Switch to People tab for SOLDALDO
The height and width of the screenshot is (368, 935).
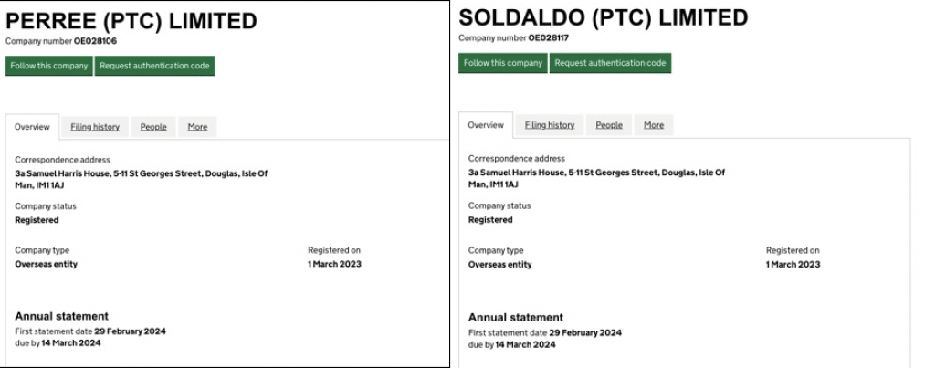(x=609, y=125)
